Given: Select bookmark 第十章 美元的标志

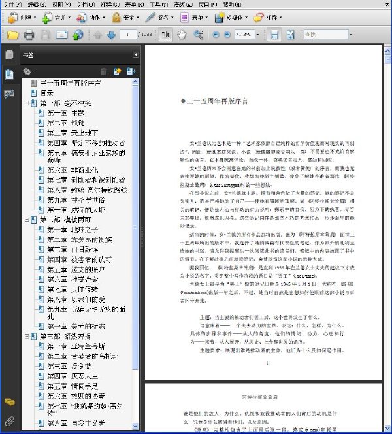Looking at the screenshot, I should point(76,326).
